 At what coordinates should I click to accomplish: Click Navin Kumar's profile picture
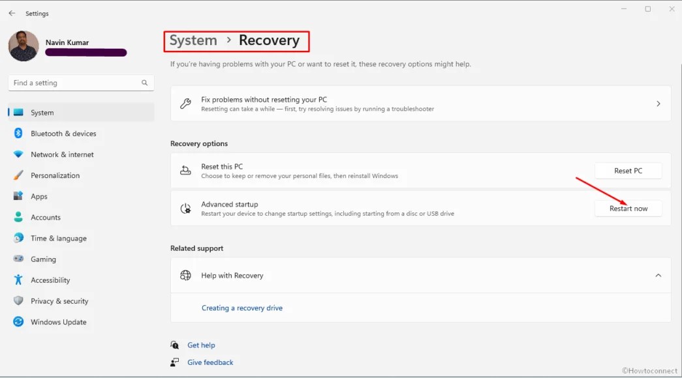coord(23,46)
